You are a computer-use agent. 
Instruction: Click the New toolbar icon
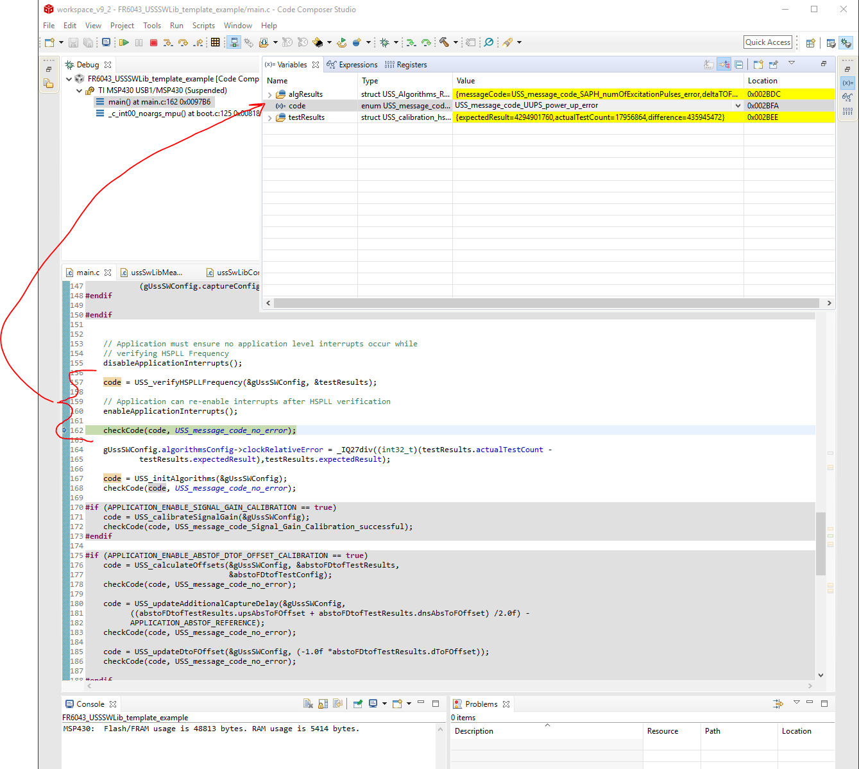(49, 42)
